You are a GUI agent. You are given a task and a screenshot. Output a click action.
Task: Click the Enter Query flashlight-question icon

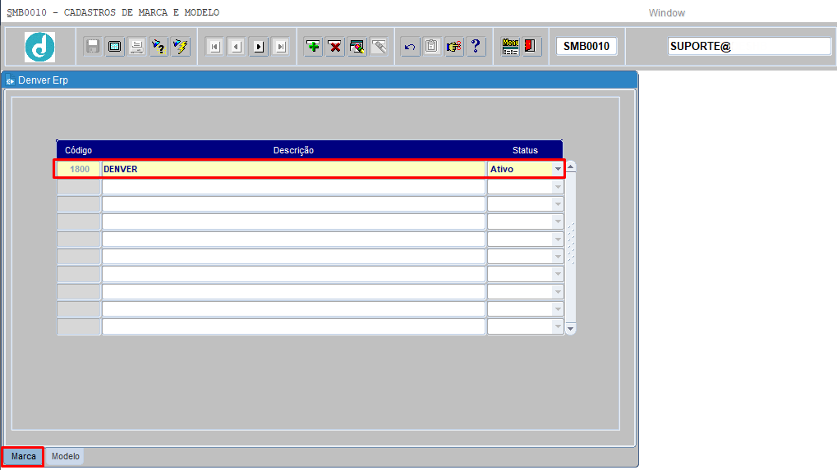[x=159, y=47]
